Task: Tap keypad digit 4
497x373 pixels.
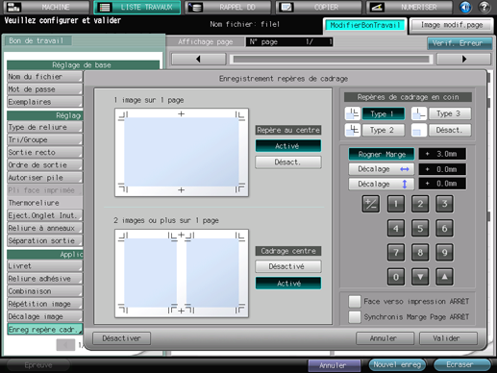Action: [x=396, y=229]
